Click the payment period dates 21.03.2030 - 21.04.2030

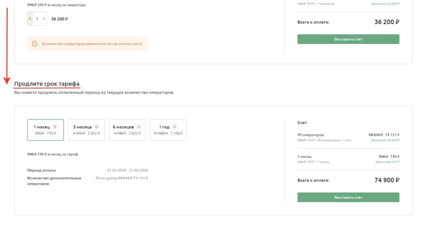[127, 170]
